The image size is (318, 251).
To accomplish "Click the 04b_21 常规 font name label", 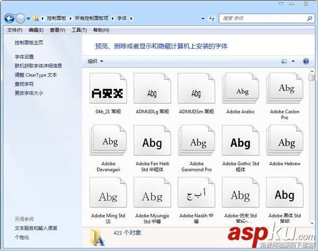I will point(108,111).
